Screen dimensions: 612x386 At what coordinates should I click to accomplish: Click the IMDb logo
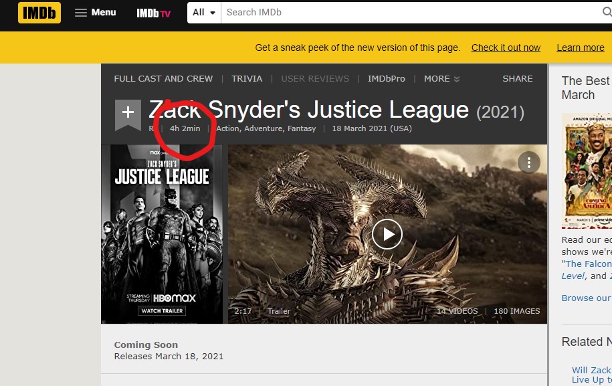39,13
